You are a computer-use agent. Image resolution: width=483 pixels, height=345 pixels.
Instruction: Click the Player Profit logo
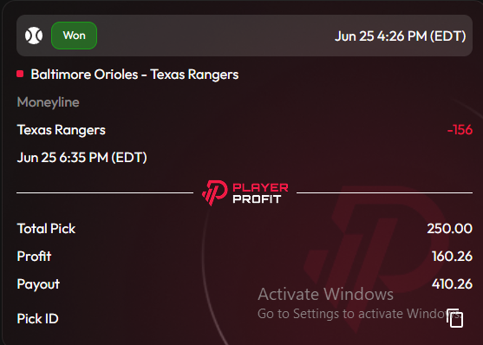245,193
